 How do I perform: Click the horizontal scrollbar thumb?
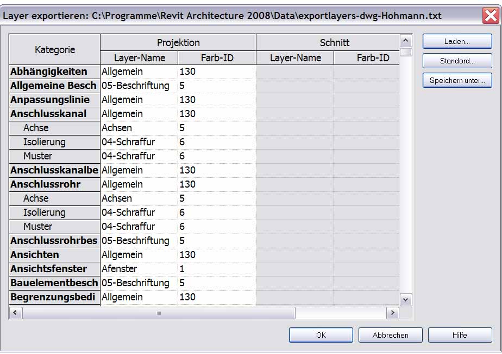point(159,313)
